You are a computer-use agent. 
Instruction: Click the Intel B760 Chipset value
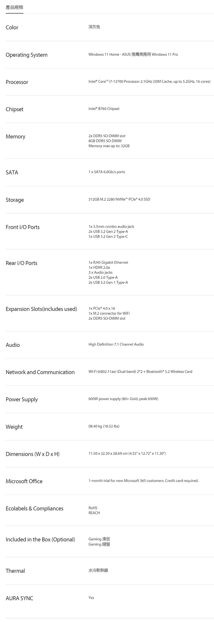coord(104,109)
